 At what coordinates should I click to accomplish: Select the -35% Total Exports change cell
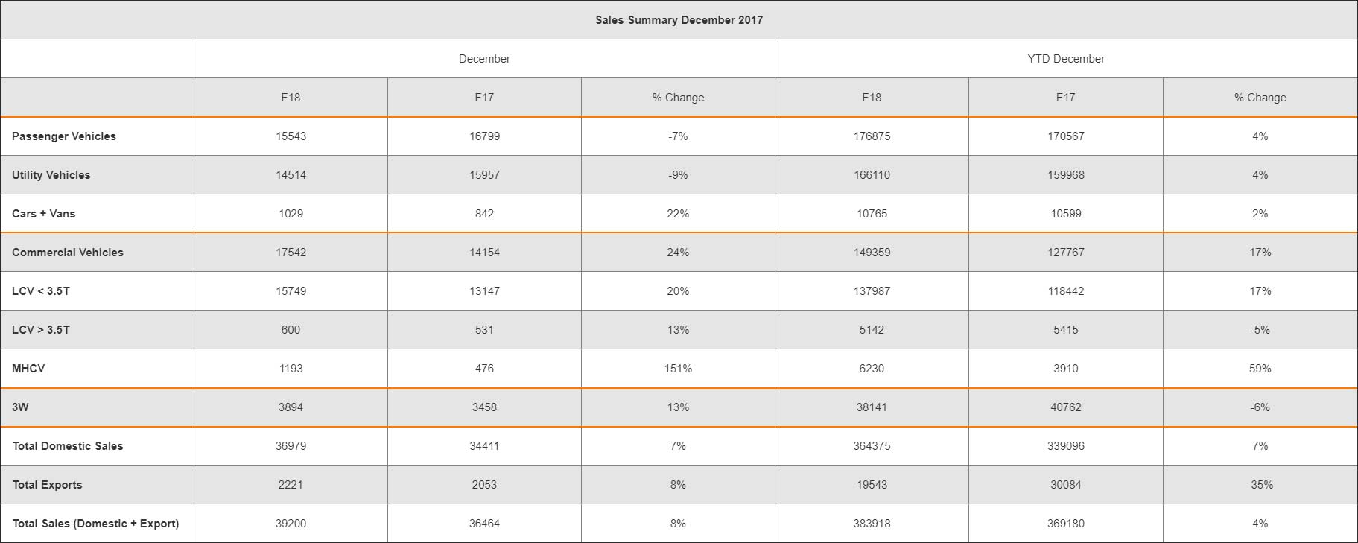[x=1260, y=485]
